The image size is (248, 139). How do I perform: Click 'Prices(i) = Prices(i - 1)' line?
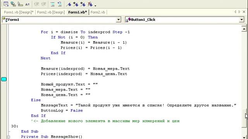click(x=91, y=48)
